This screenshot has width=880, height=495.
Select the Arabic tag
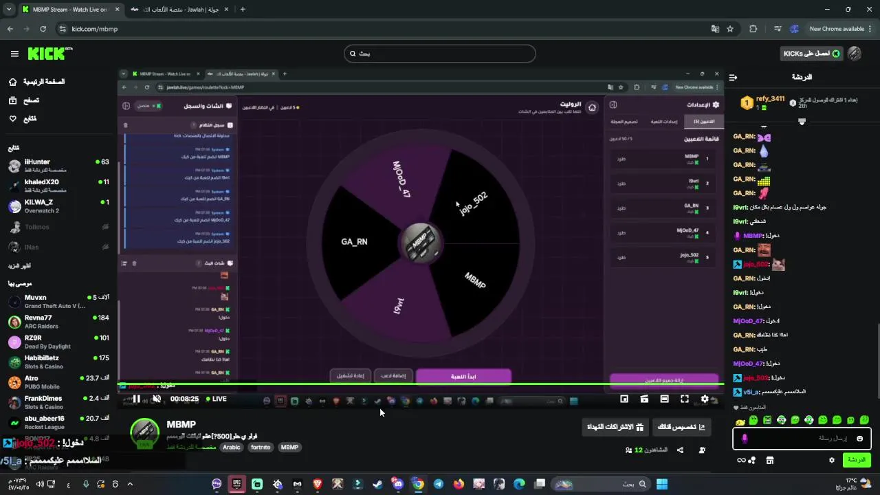pyautogui.click(x=232, y=447)
